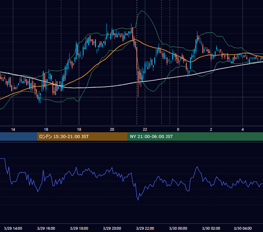Click hour label 22 on price chart axis
The image size is (263, 232).
(145, 130)
